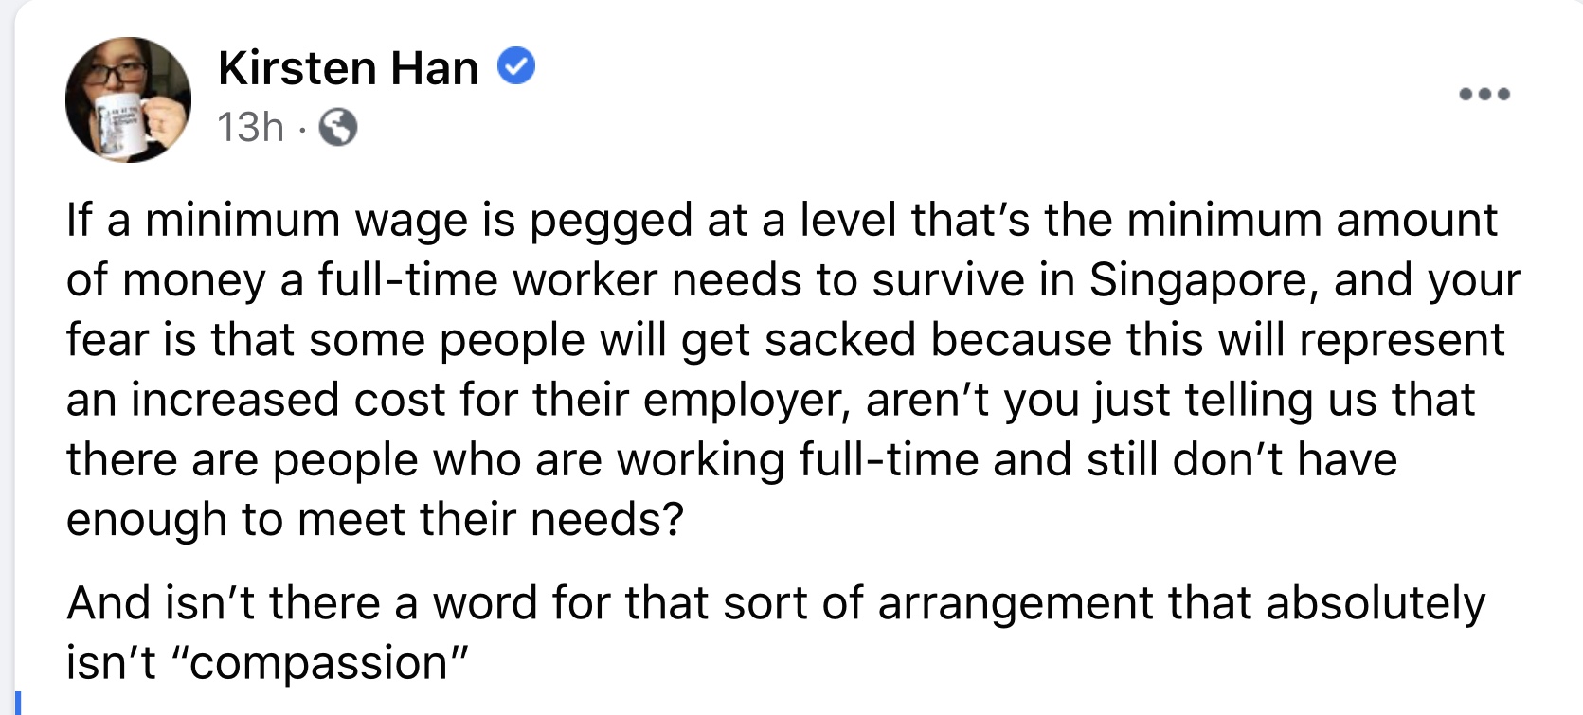
Task: Open Kirsten Han's profile picture
Action: click(x=128, y=99)
